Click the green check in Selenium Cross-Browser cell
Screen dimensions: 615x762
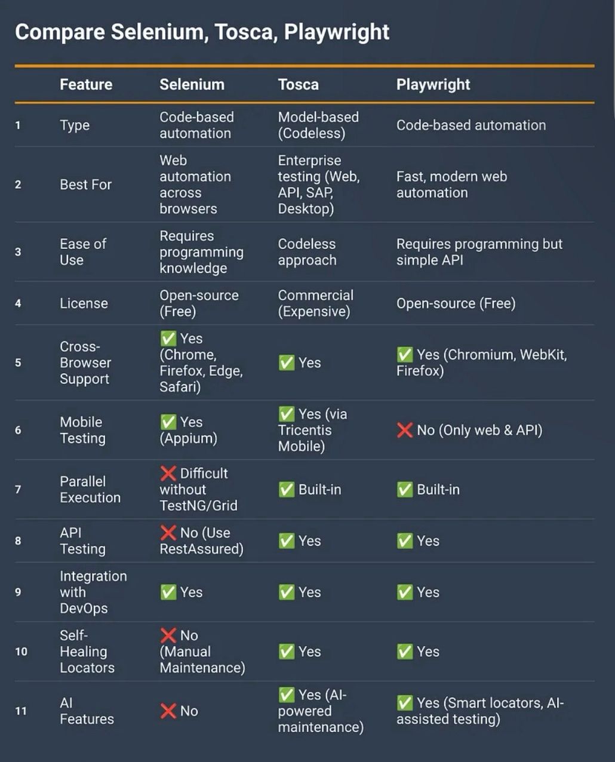[168, 339]
